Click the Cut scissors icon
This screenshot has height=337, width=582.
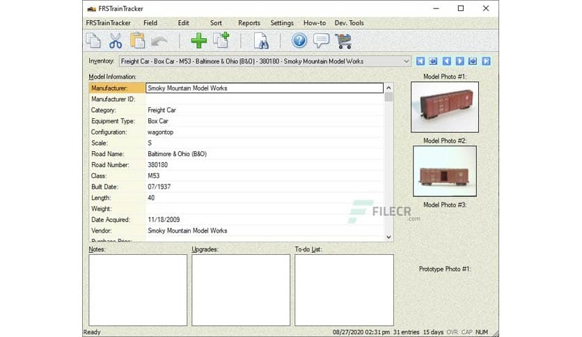pos(116,40)
